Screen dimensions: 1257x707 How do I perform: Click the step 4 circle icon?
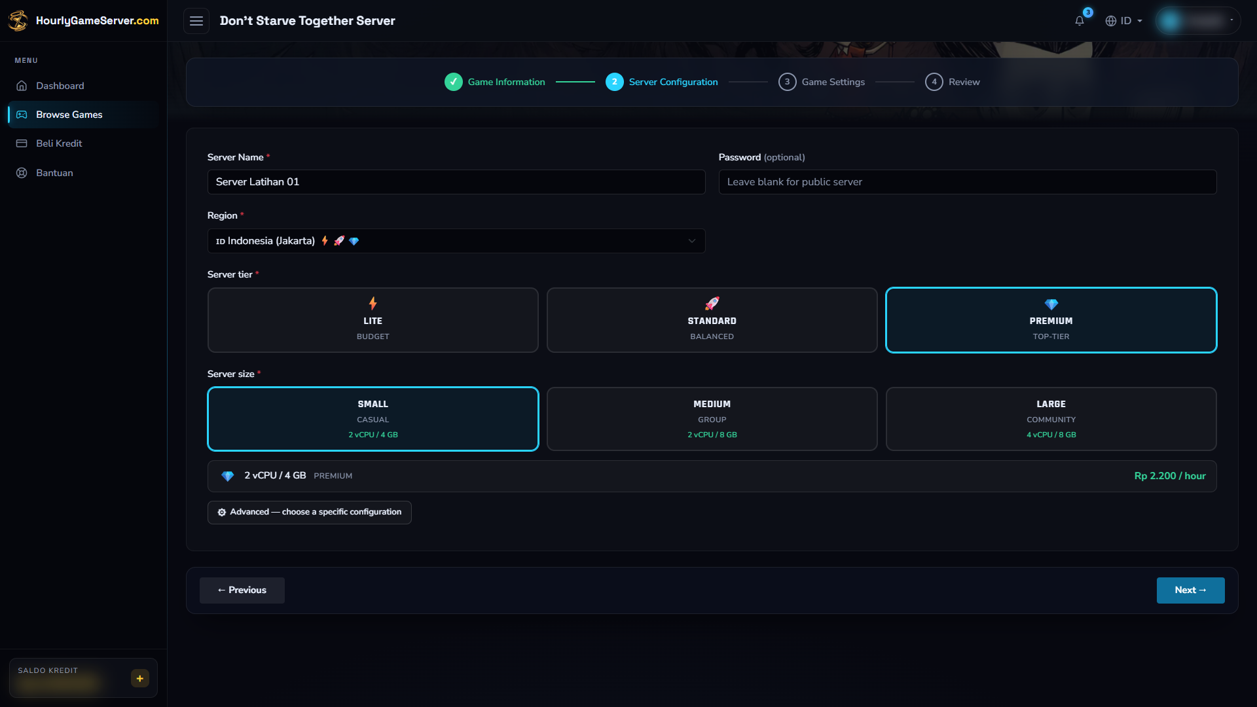934,82
